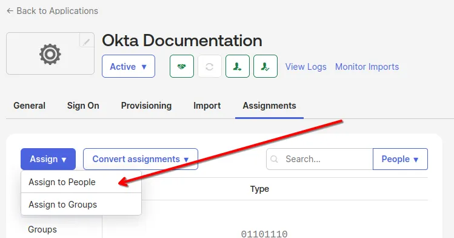Screen dimensions: 454x238
Task: Open the People filter dropdown
Action: 400,159
